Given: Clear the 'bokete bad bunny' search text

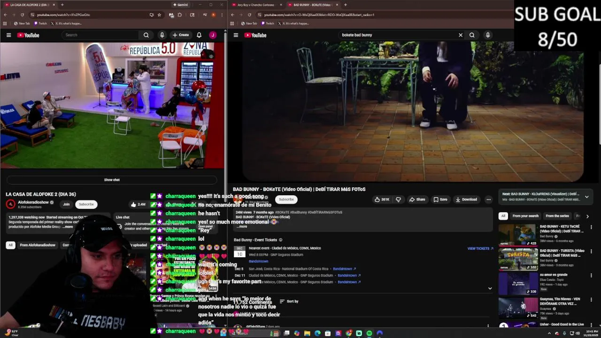Looking at the screenshot, I should [461, 35].
